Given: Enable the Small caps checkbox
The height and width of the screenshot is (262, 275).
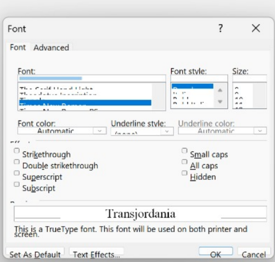Looking at the screenshot, I should click(x=184, y=151).
